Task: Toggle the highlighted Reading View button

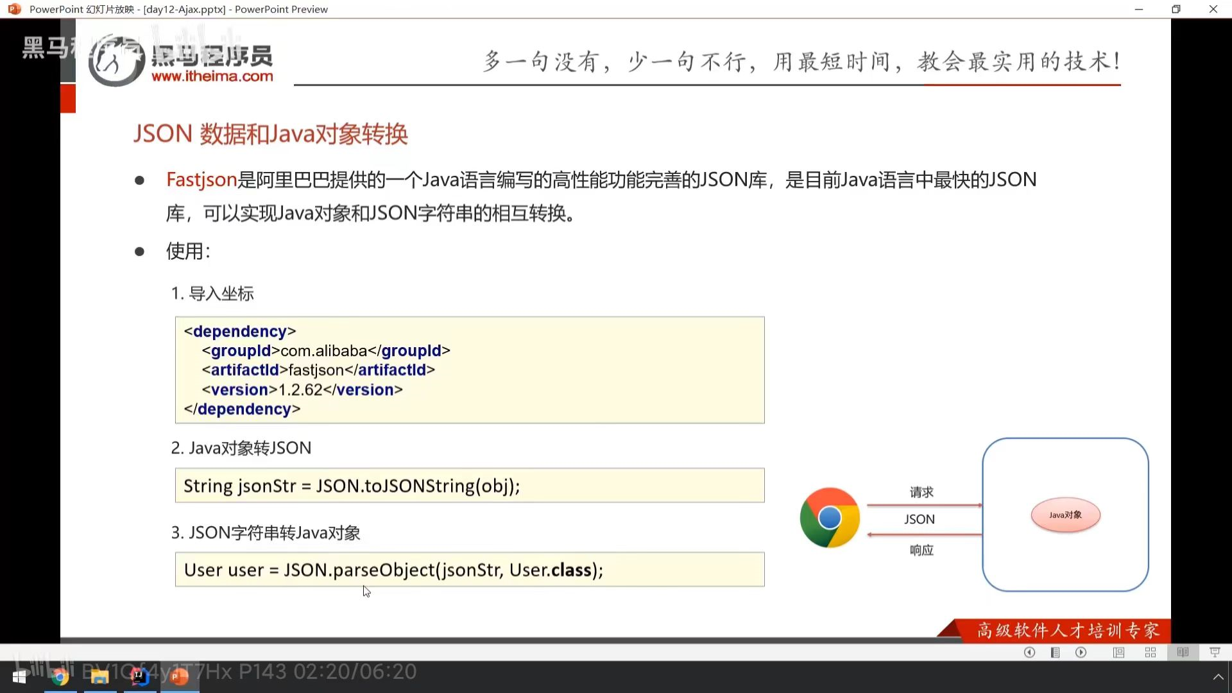Action: coord(1183,653)
